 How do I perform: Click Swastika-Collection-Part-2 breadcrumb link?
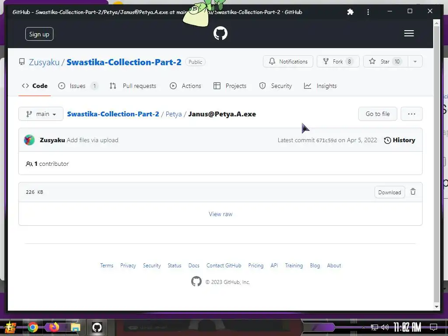pyautogui.click(x=113, y=114)
